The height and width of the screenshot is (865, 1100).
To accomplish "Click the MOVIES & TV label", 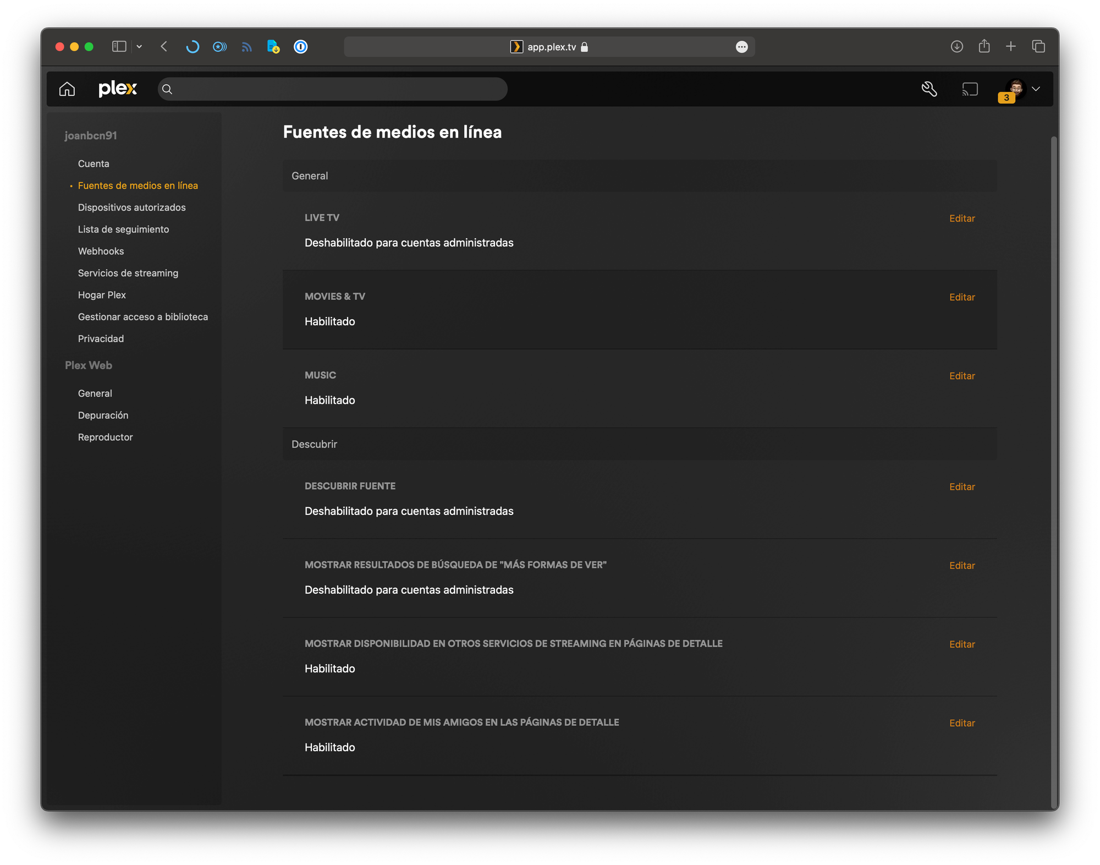I will coord(335,297).
